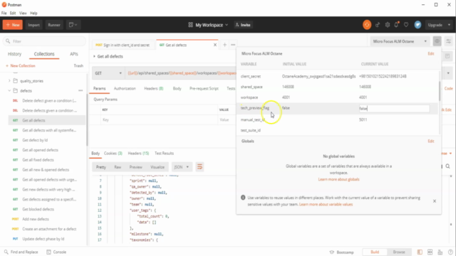Create a New Collection
Image resolution: width=456 pixels, height=256 pixels.
[x=21, y=66]
